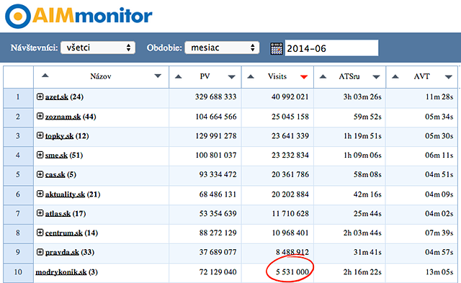This screenshot has width=461, height=283.
Task: Click the PV column header label
Action: pyautogui.click(x=205, y=76)
